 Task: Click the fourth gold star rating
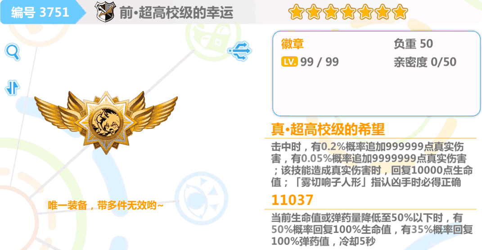(348, 12)
